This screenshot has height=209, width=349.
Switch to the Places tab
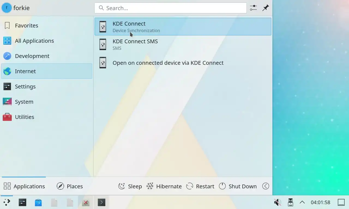pos(70,186)
